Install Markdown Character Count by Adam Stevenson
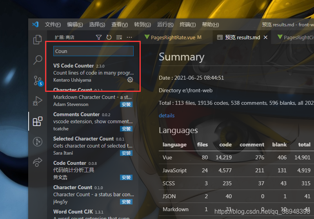The image size is (314, 219). [126, 104]
